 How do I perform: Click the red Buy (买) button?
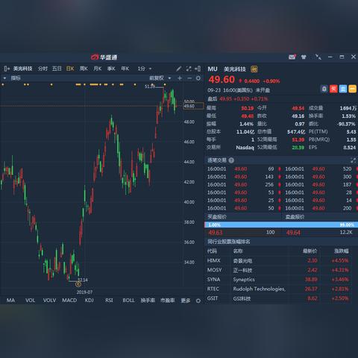click(333, 89)
